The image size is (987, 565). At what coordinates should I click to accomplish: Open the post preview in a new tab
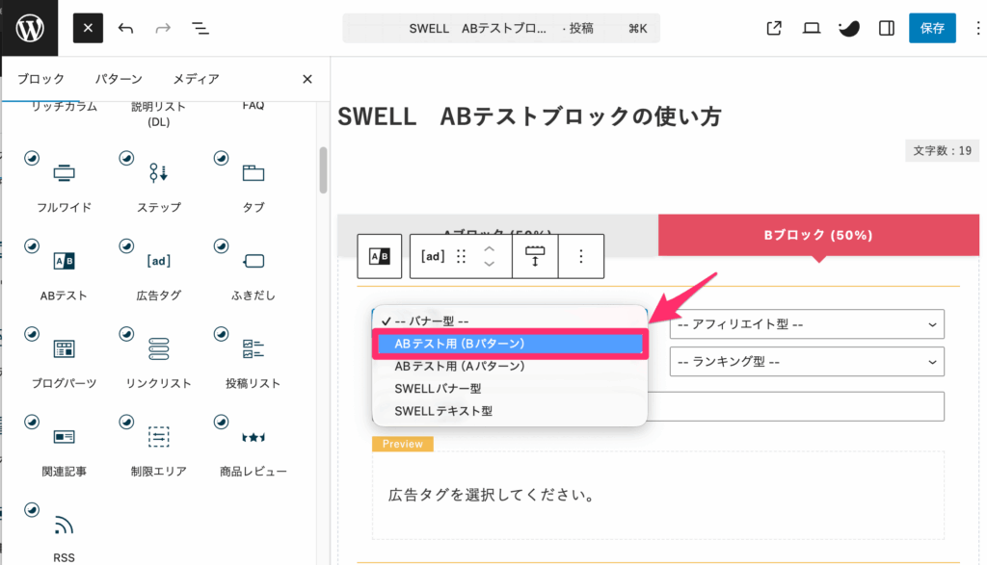point(773,28)
